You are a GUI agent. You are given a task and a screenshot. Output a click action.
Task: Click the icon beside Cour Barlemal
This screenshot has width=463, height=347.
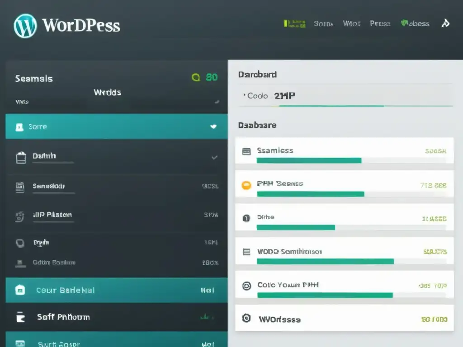coord(20,290)
